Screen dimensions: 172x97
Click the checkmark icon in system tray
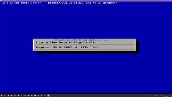(154, 96)
